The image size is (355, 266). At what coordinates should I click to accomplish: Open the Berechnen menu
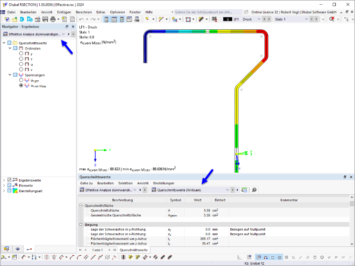(84, 12)
